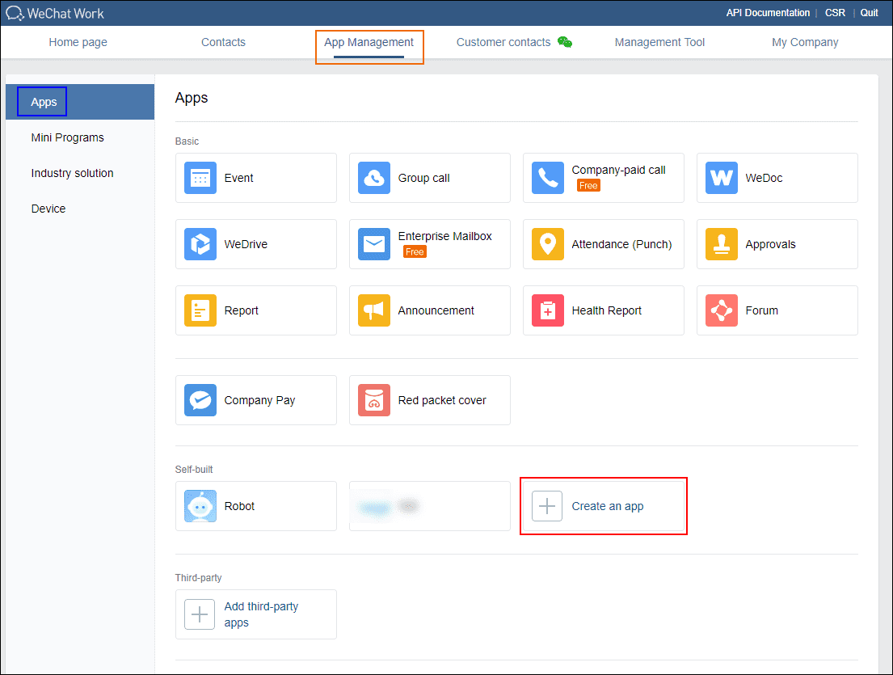Click the Approvals stamp icon
Image resolution: width=893 pixels, height=675 pixels.
pyautogui.click(x=721, y=244)
